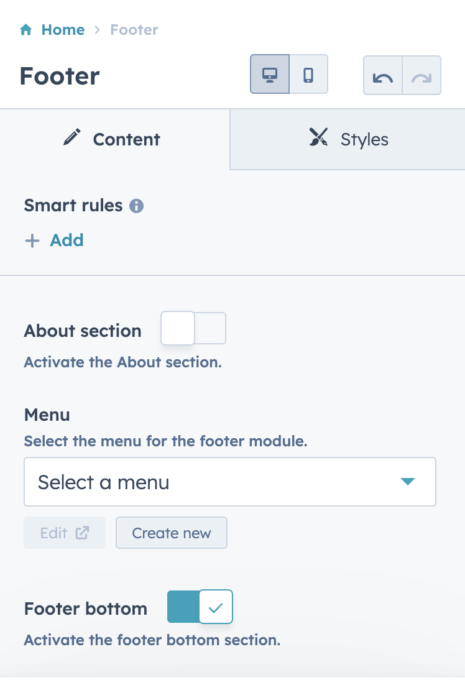
Task: Click the brush icon on Styles tab
Action: pyautogui.click(x=318, y=137)
